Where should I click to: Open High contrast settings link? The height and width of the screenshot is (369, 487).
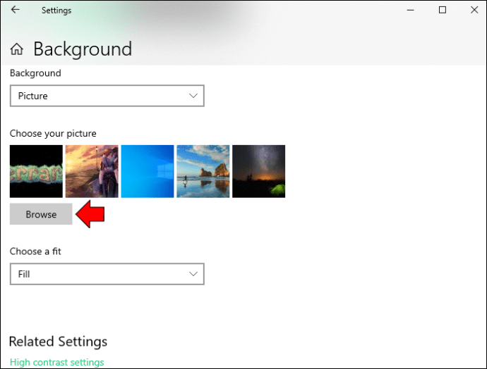[57, 362]
